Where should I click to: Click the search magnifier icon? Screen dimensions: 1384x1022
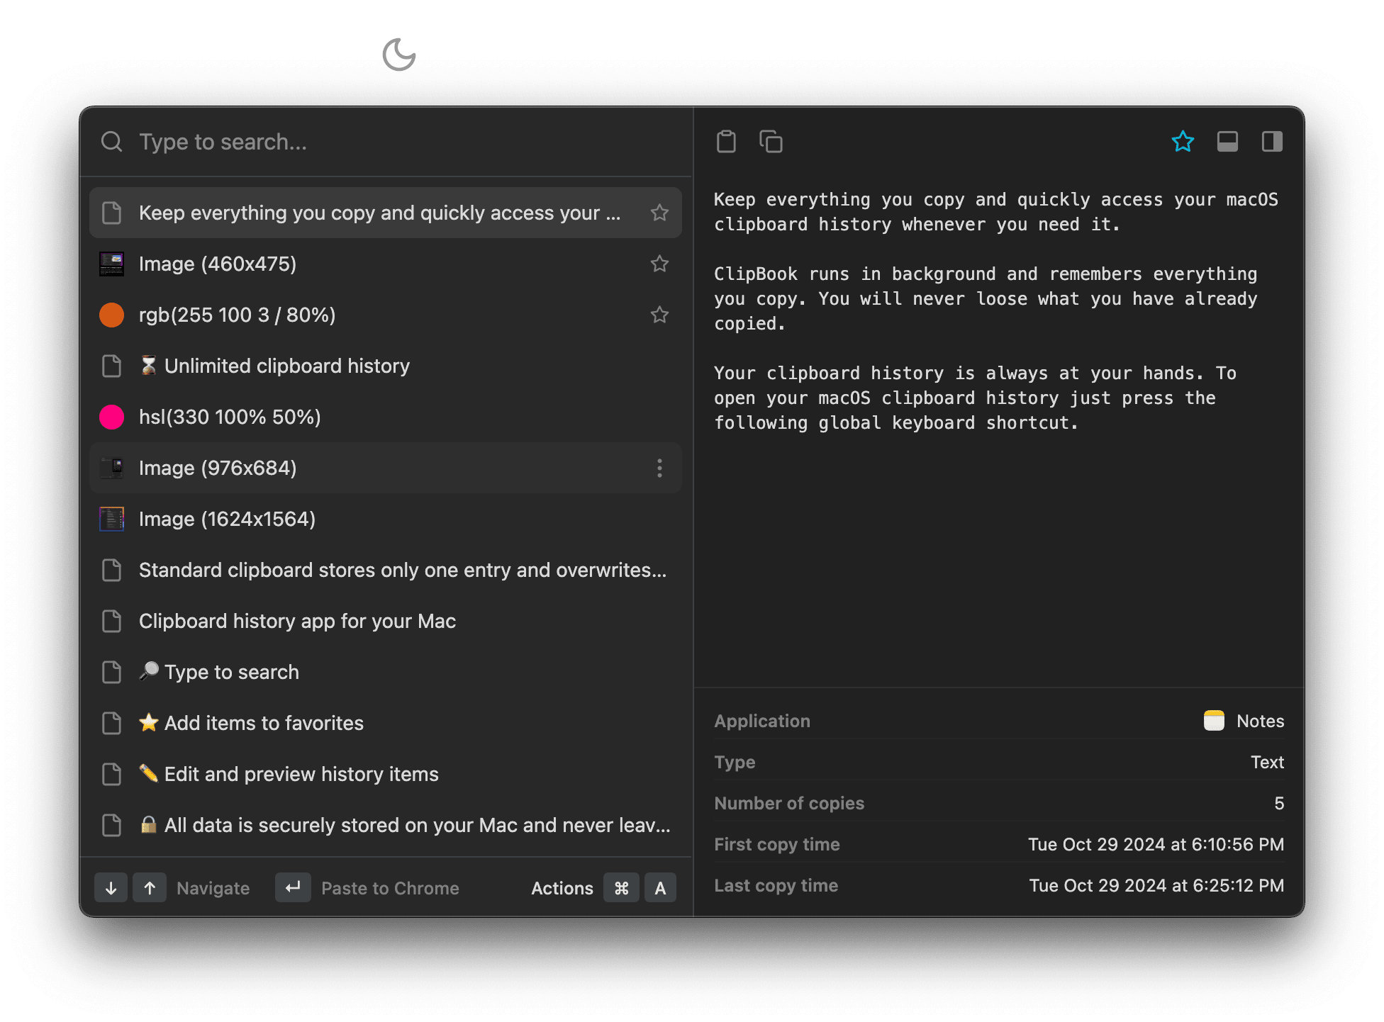pyautogui.click(x=112, y=141)
